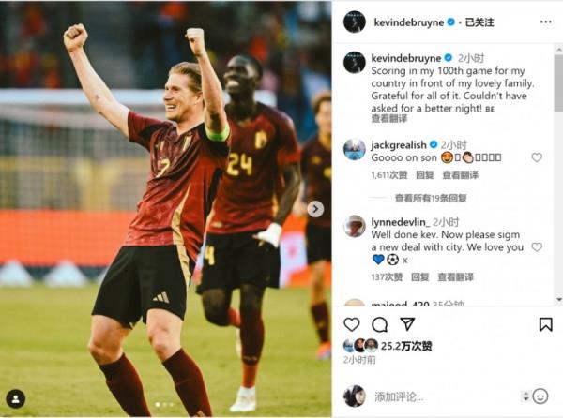Screen dimensions: 563x418
Task: Expand all 19 replies to comment
Action: (431, 199)
